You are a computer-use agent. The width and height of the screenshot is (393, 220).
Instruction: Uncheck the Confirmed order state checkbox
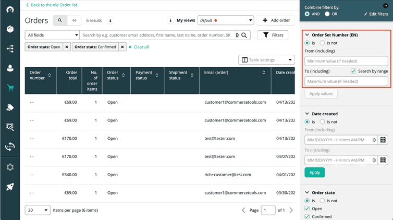[308, 216]
